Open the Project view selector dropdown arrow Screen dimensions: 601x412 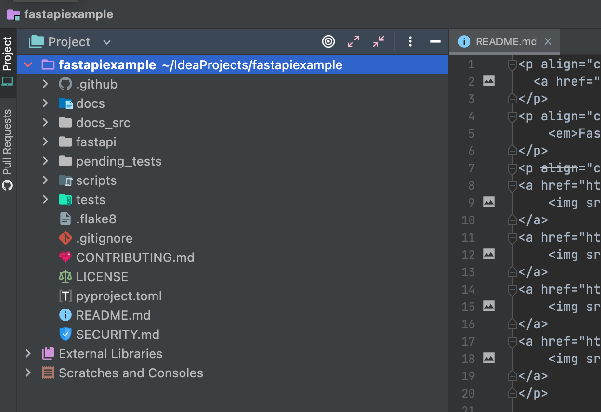click(x=107, y=42)
